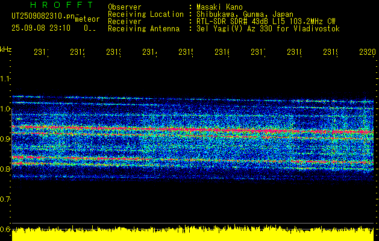Click the 1.0 kHz axis label
The height and width of the screenshot is (241, 379).
[x=5, y=109]
